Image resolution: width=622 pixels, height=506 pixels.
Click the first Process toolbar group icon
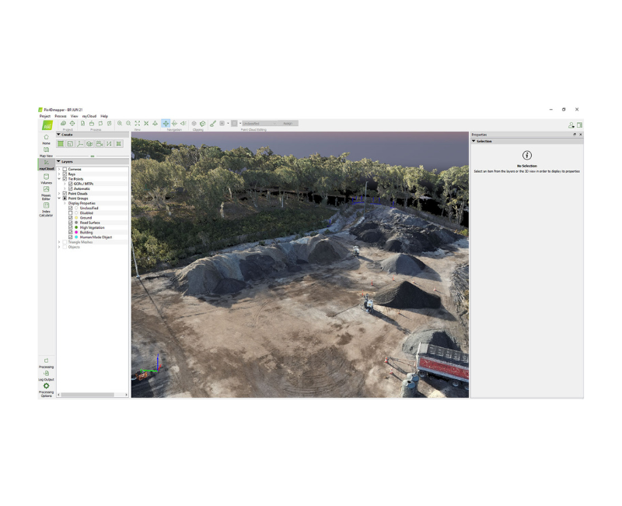(83, 124)
